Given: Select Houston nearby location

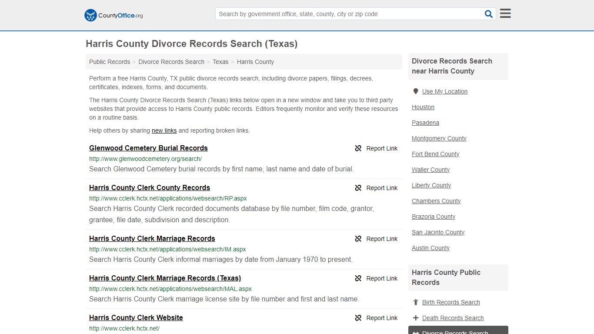Looking at the screenshot, I should point(423,107).
